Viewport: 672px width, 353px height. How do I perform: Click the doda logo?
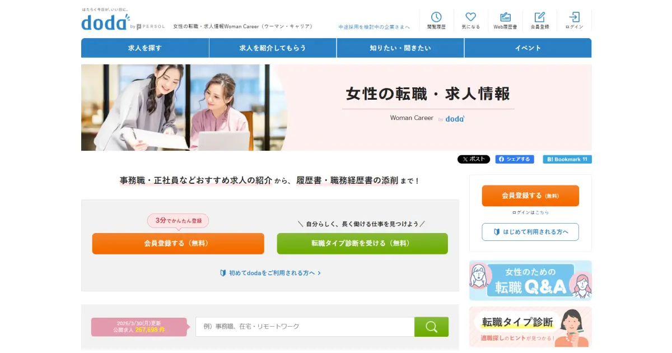pos(105,22)
